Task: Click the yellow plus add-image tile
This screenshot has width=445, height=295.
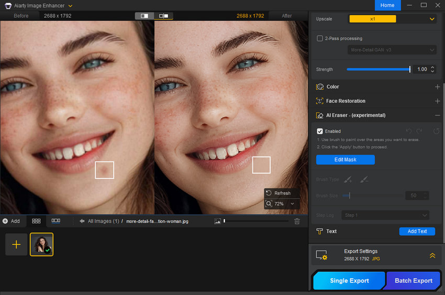Action: (16, 244)
